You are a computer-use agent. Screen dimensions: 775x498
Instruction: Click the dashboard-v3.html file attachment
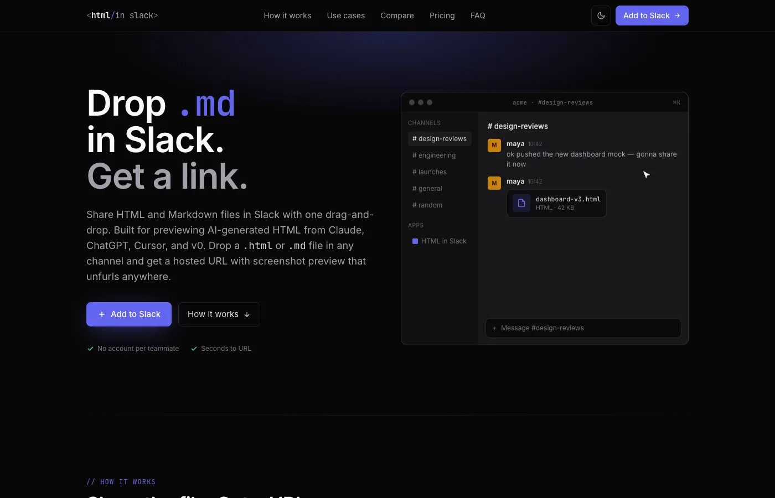pyautogui.click(x=556, y=203)
